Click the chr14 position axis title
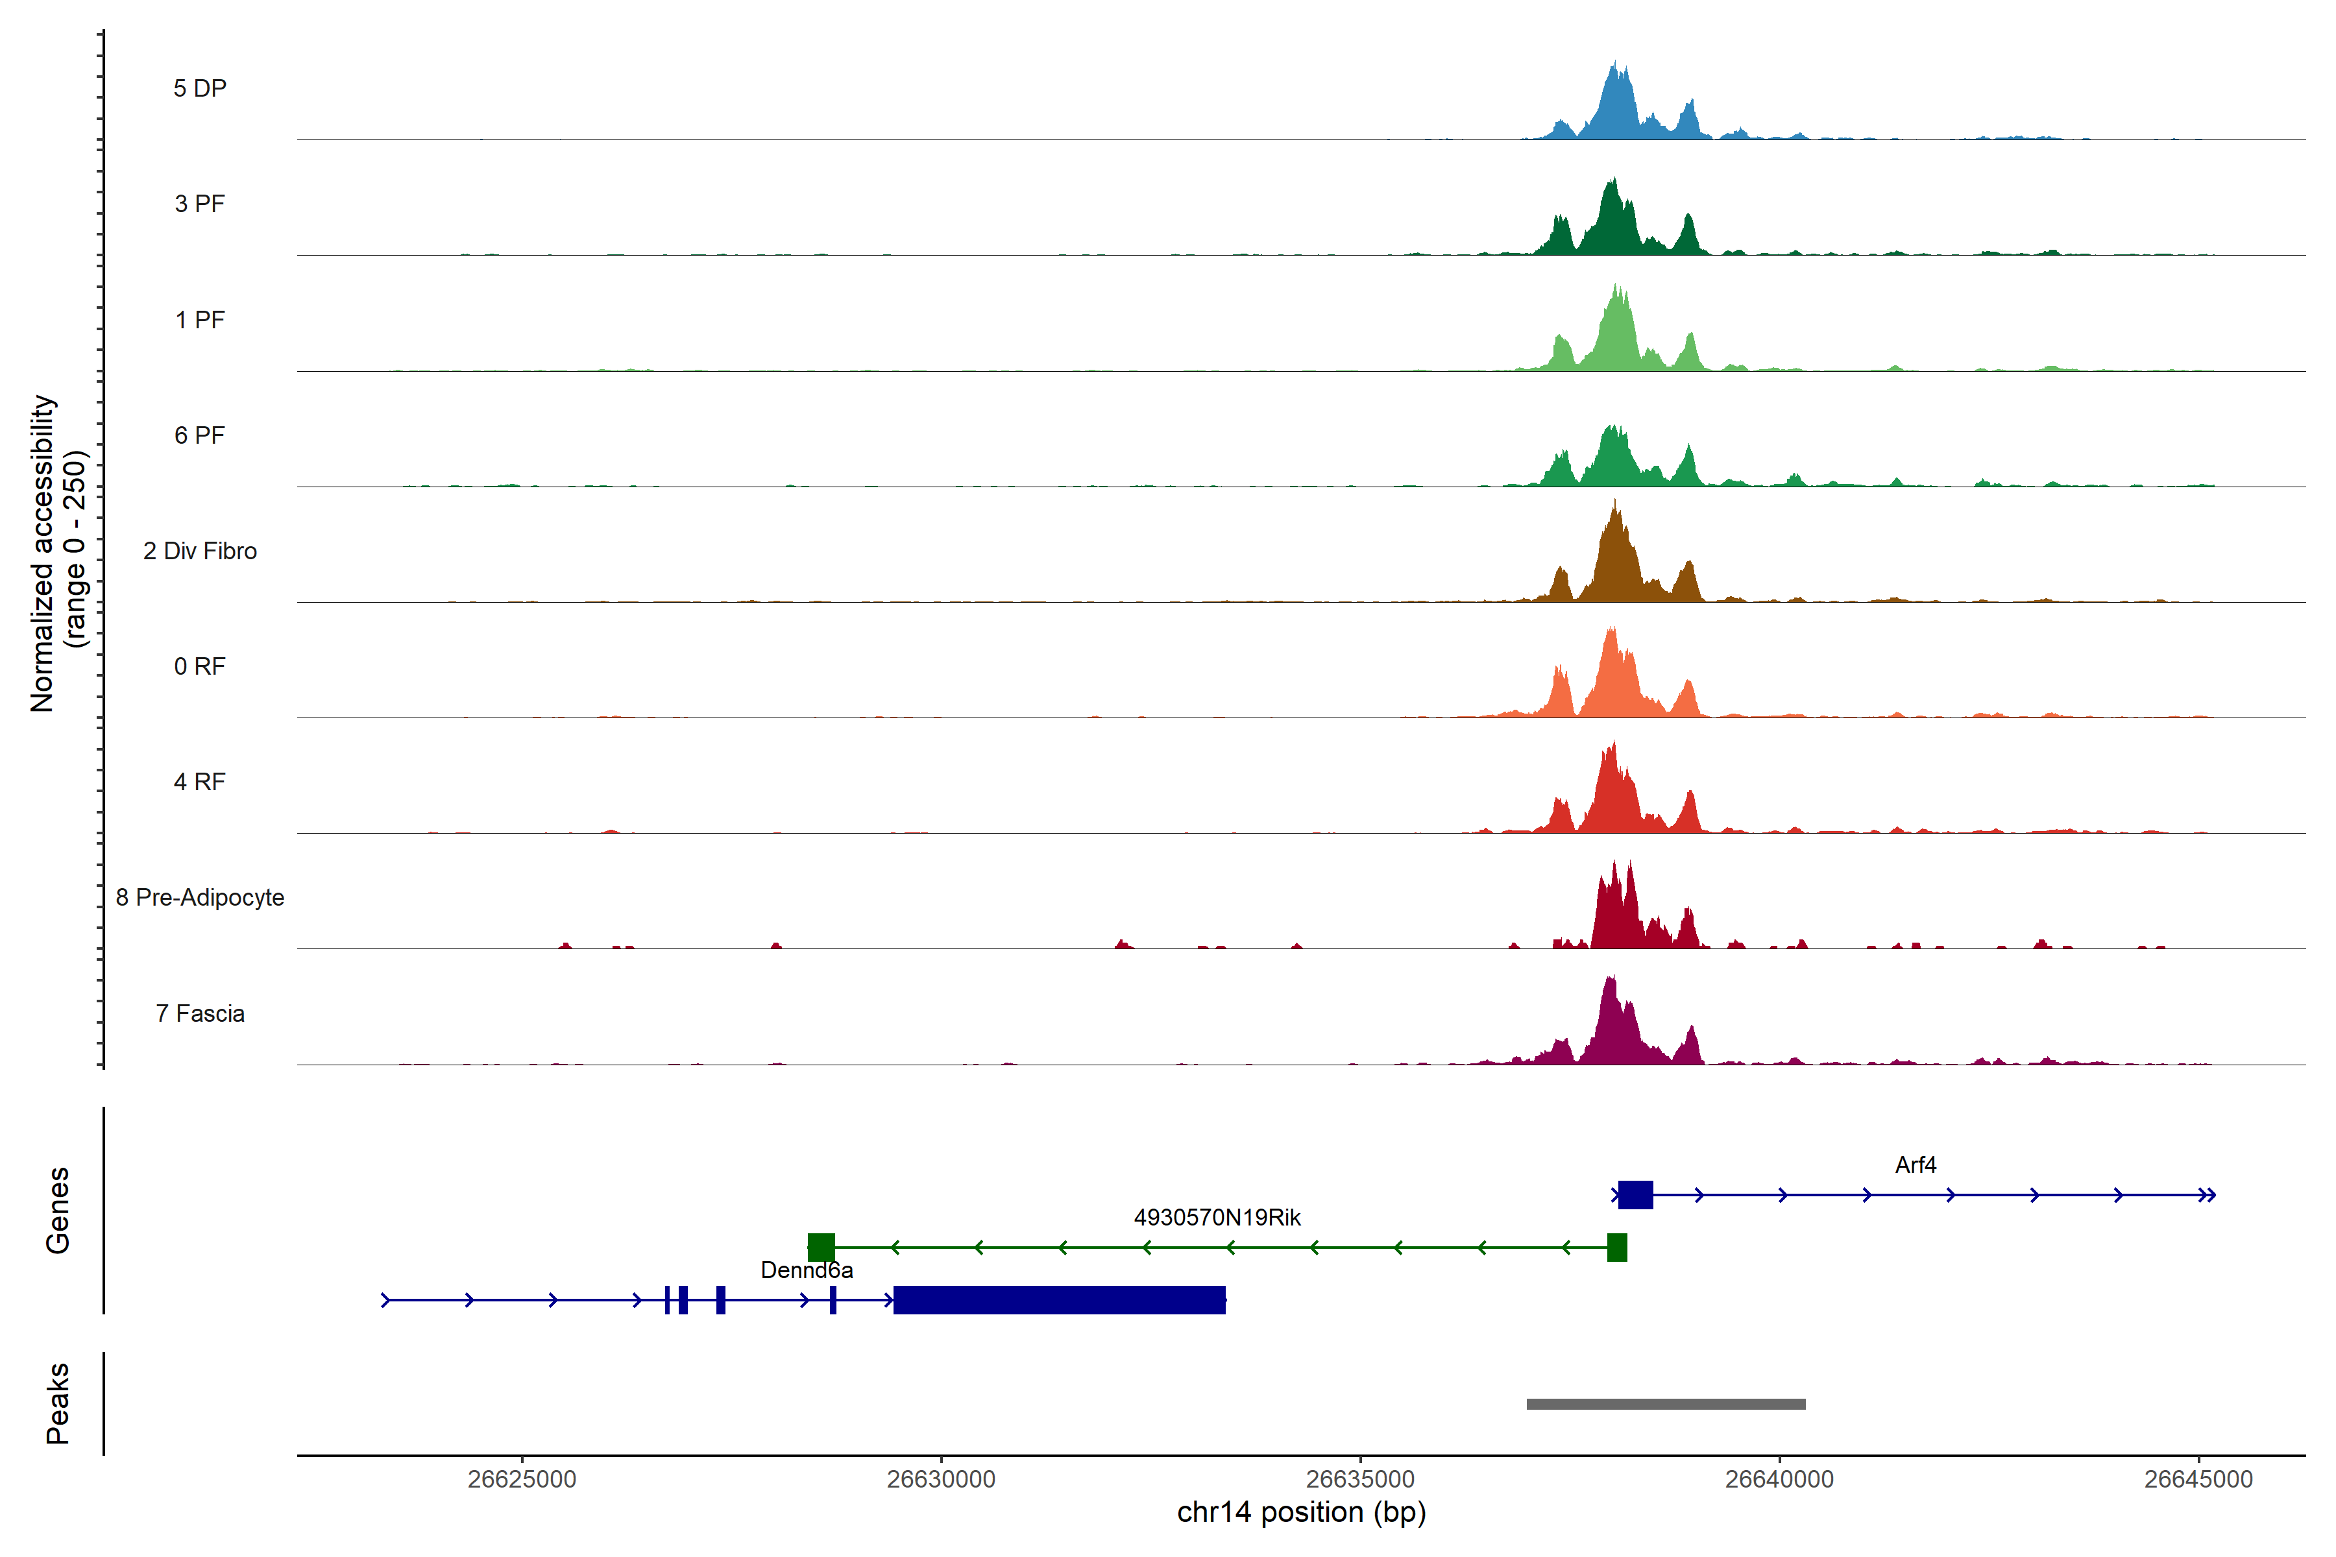 pos(1301,1512)
